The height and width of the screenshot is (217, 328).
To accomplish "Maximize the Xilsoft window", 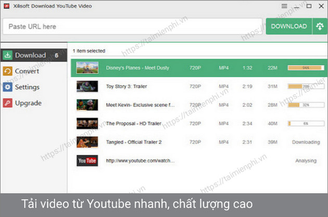I will 309,6.
